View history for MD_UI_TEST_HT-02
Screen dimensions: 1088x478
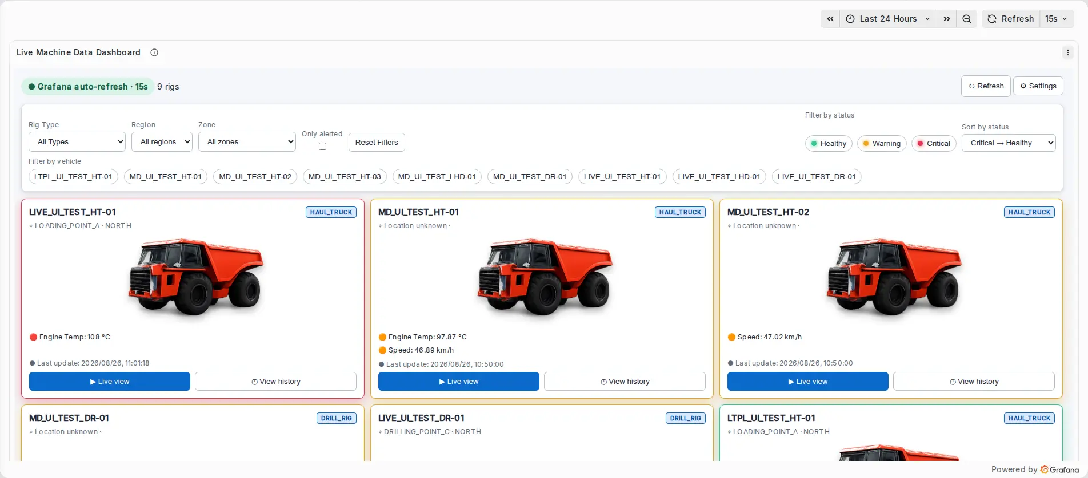(974, 382)
